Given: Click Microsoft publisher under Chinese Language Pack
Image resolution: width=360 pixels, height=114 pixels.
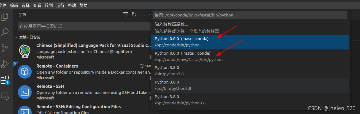Looking at the screenshot, I should [45, 57].
